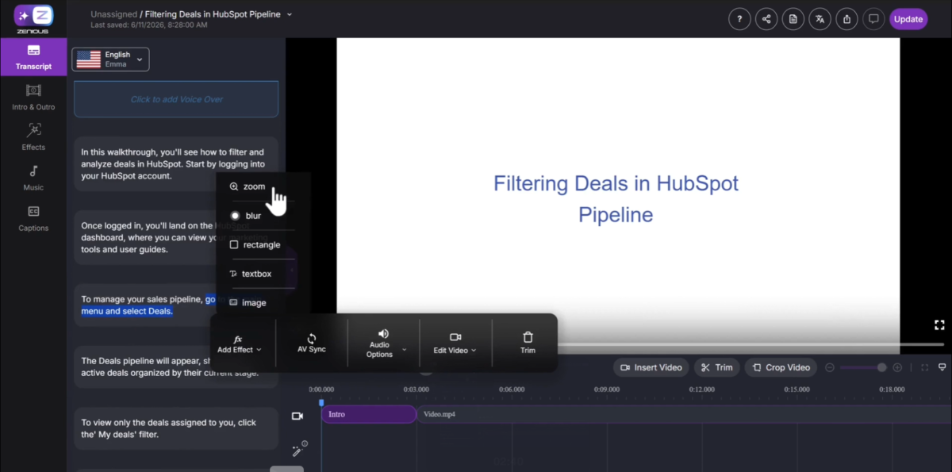Click the 'Filtering Deals in HubSpot Pipeline' slide title
The width and height of the screenshot is (952, 472).
[616, 199]
